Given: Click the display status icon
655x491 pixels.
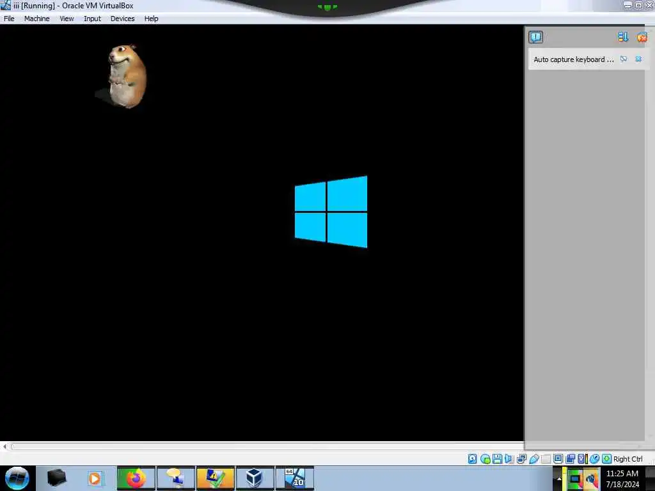Looking at the screenshot, I should [x=558, y=459].
